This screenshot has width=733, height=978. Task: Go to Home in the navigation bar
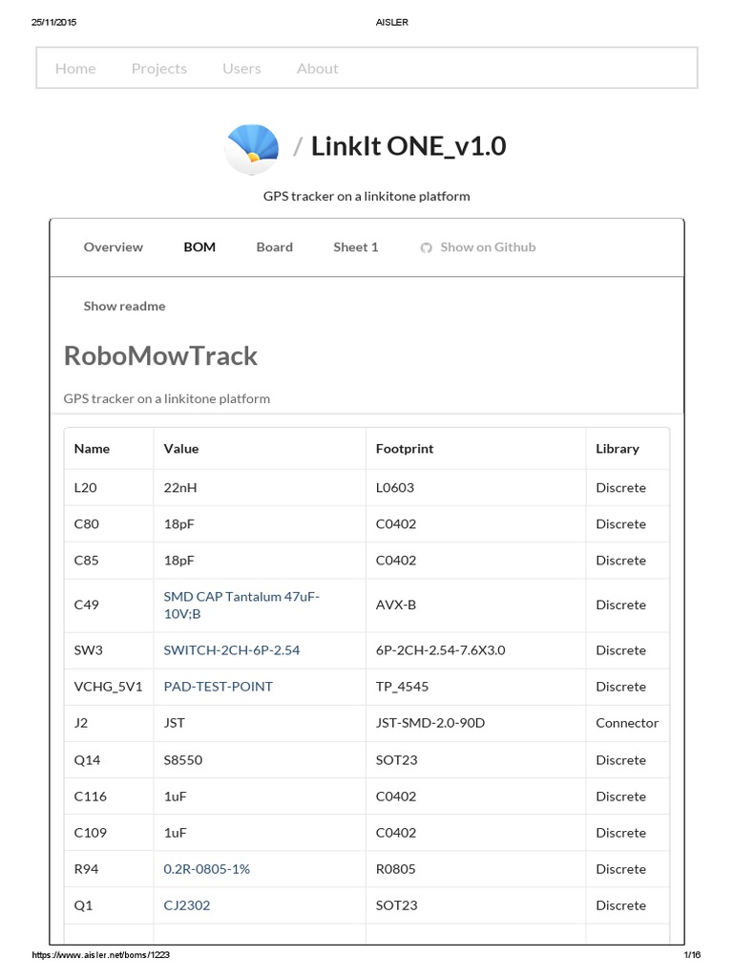click(x=75, y=69)
